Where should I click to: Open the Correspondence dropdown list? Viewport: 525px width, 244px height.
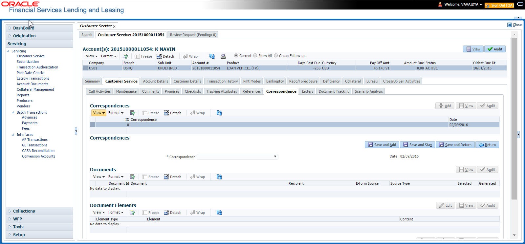[x=275, y=157]
